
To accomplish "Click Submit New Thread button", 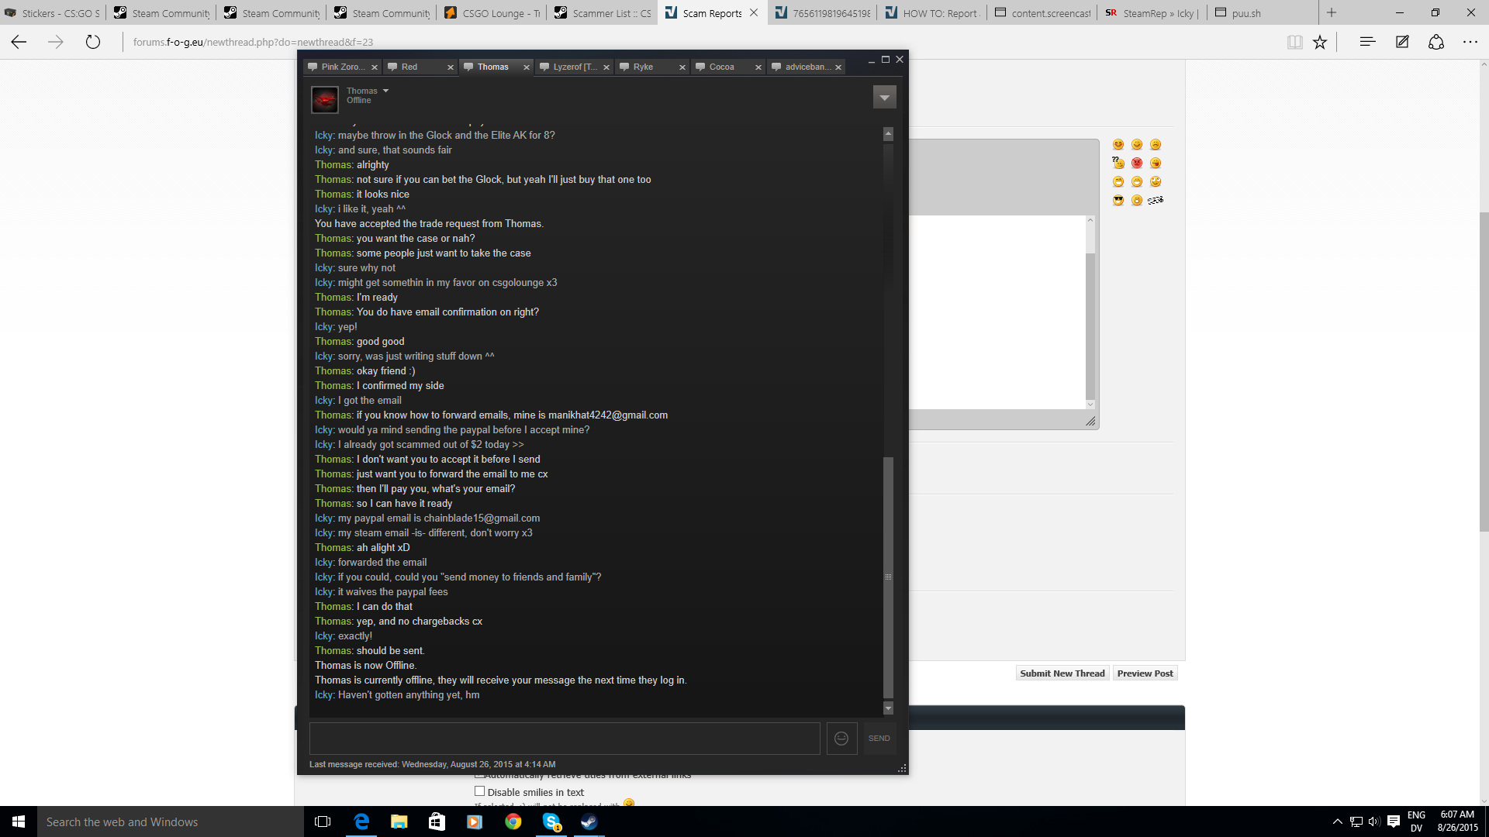I will 1062,673.
